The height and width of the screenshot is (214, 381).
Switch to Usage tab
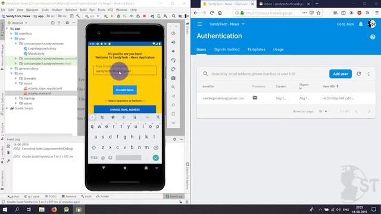(278, 49)
